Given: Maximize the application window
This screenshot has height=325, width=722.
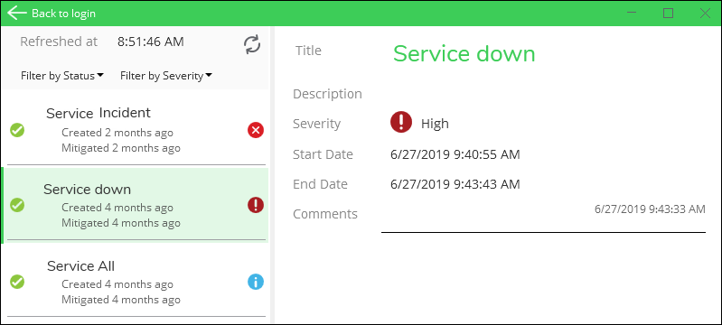Looking at the screenshot, I should (668, 13).
